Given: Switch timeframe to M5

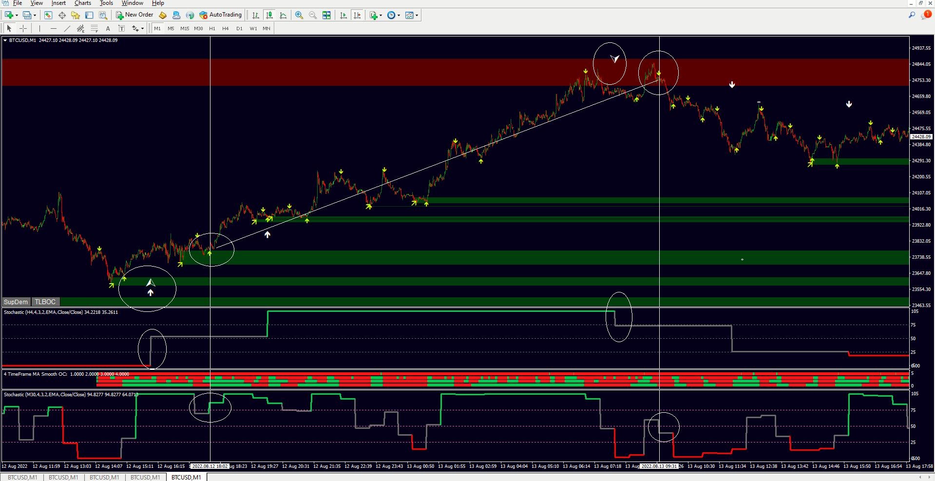Looking at the screenshot, I should (x=171, y=28).
